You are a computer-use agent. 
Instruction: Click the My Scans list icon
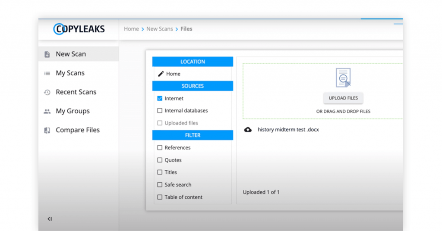(x=47, y=73)
